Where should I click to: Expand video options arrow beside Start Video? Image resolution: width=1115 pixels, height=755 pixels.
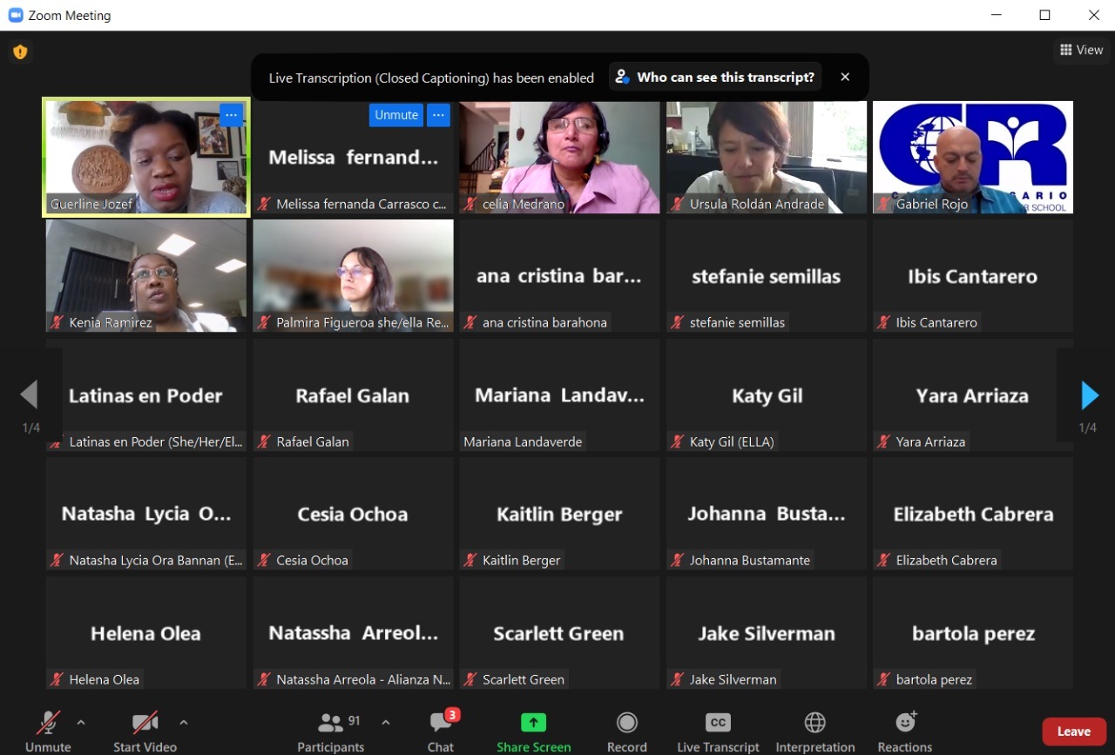click(x=183, y=722)
